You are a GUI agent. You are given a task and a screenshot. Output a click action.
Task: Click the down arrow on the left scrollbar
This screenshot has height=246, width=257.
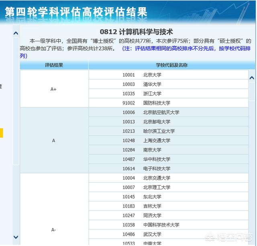tap(16, 237)
